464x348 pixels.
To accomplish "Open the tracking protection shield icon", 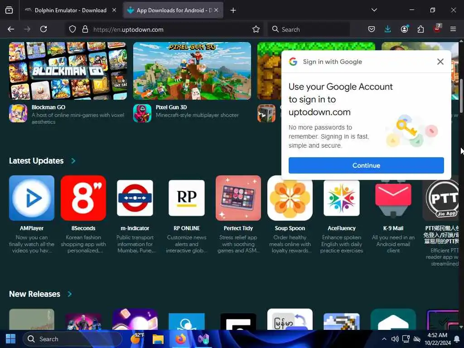I will 72,29.
